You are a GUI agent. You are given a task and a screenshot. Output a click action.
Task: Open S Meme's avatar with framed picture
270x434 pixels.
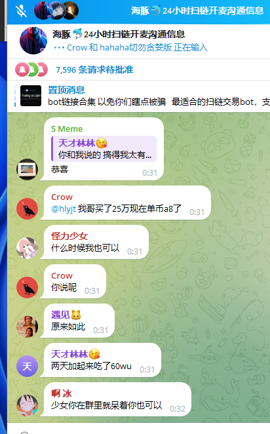27,169
